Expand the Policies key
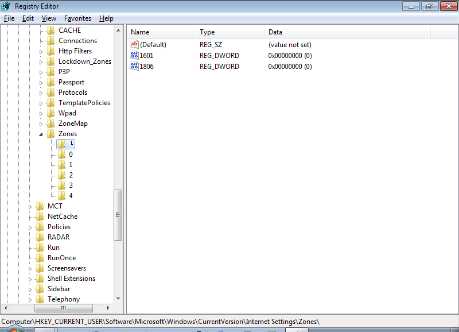 (x=30, y=227)
